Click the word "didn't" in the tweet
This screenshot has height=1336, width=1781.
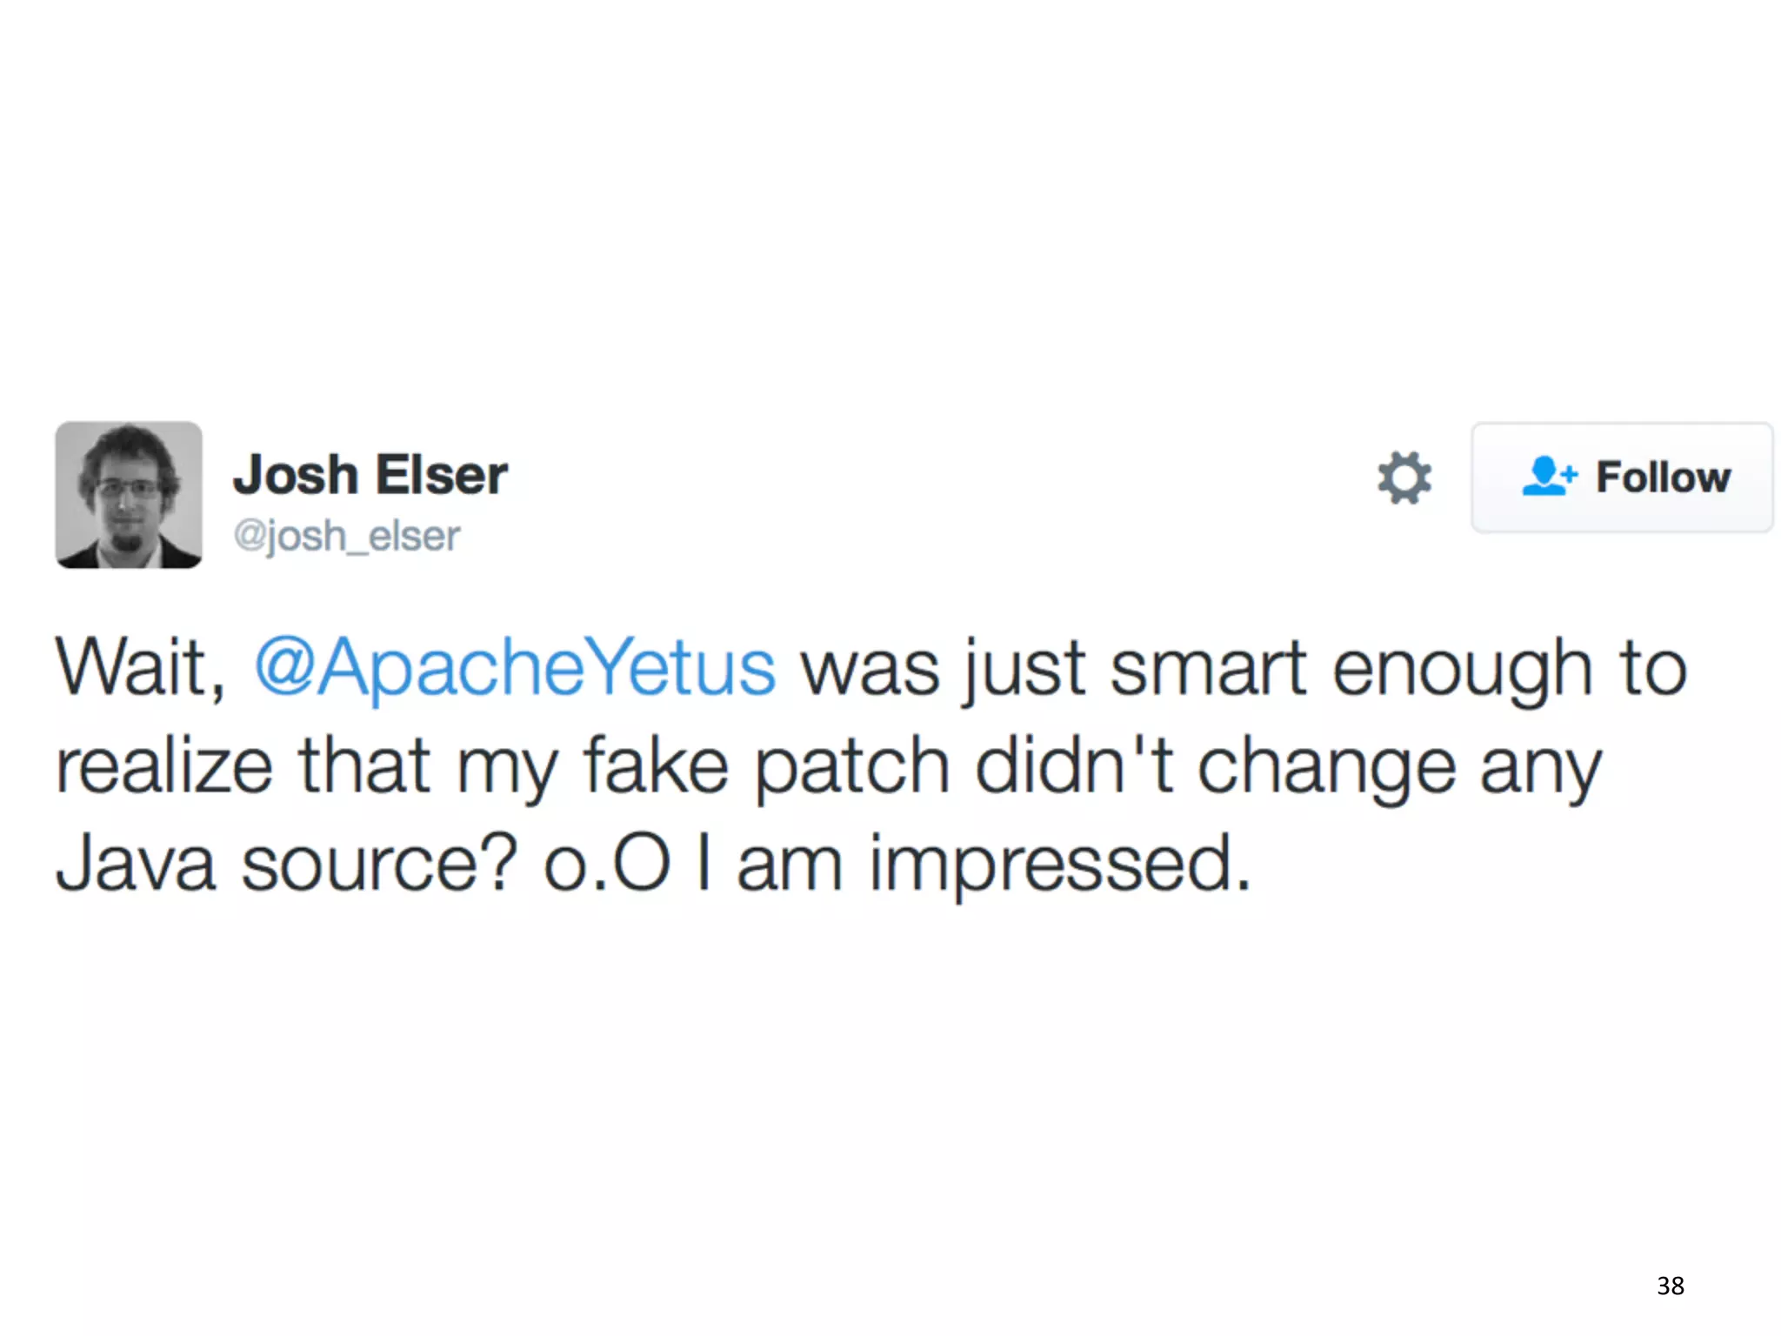click(1074, 765)
